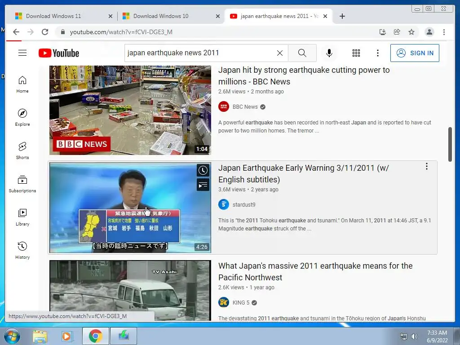Viewport: 460px width, 345px height.
Task: Click the Japanese news anchor thumbnail
Action: [130, 208]
